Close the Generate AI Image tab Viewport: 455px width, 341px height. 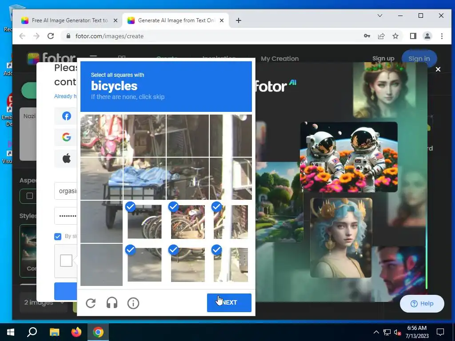(222, 20)
